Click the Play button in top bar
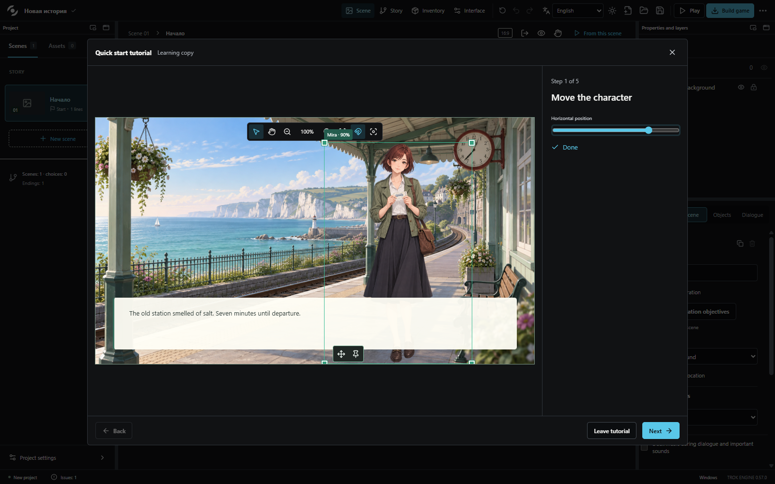The height and width of the screenshot is (484, 775). 690,11
